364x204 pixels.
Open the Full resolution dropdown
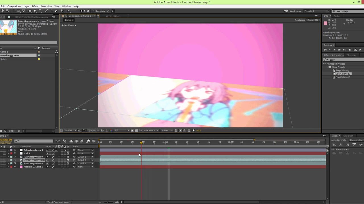[x=121, y=131]
